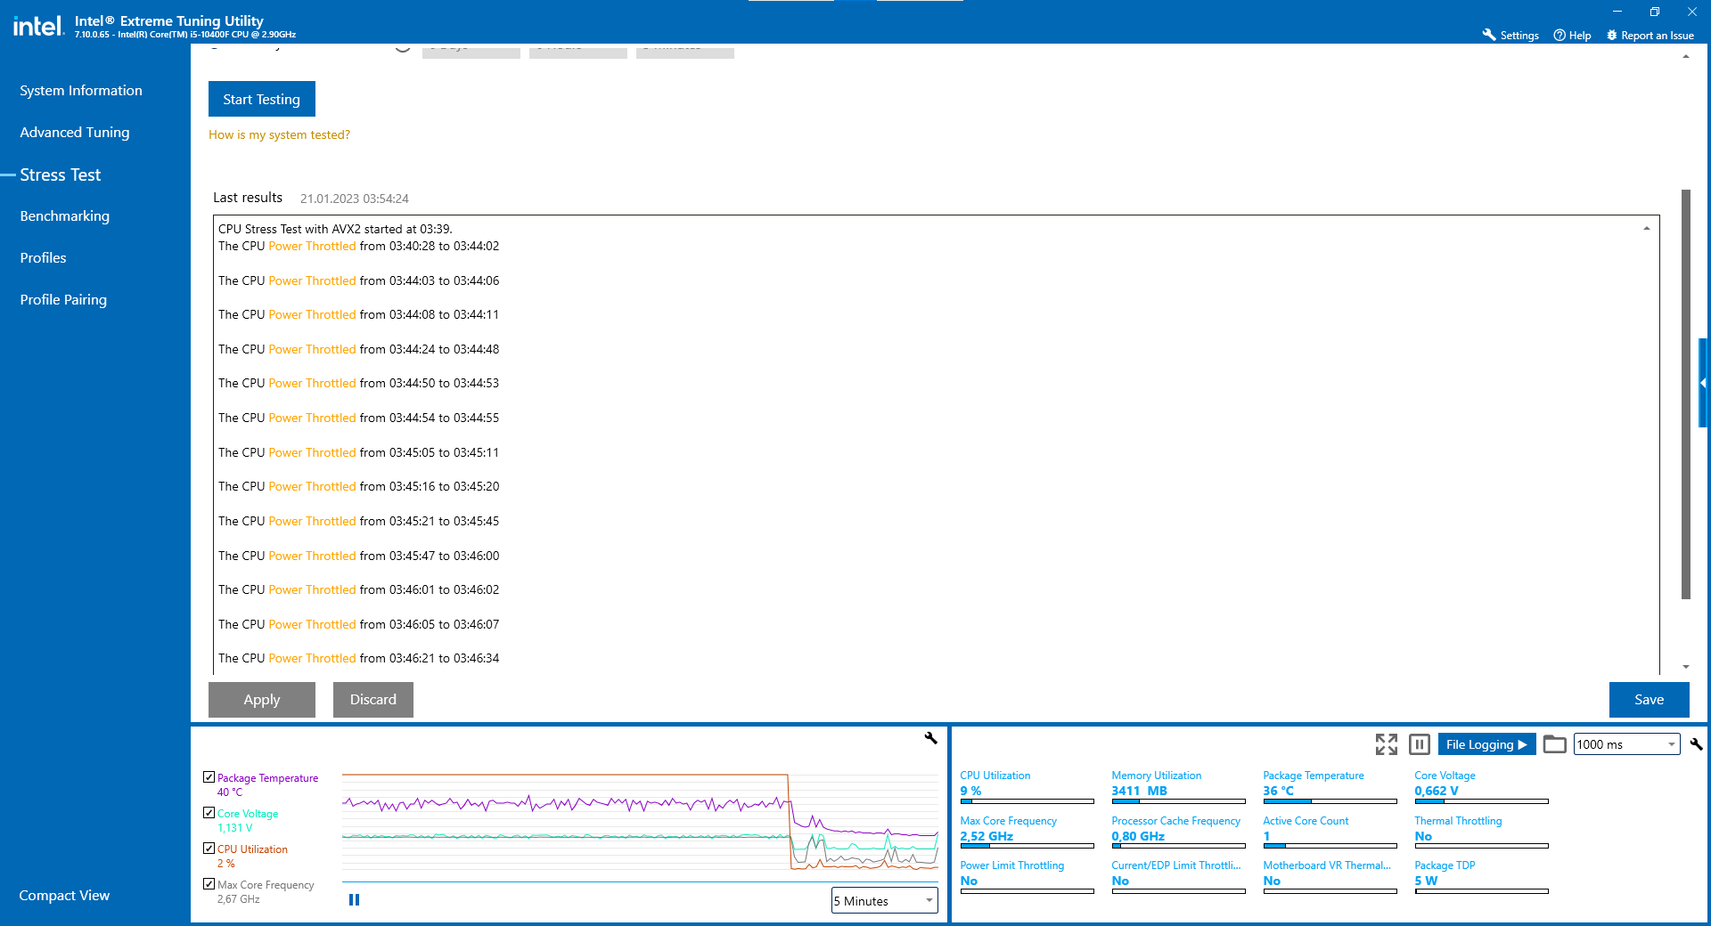Click Thermal Throttling No value

pos(1423,836)
